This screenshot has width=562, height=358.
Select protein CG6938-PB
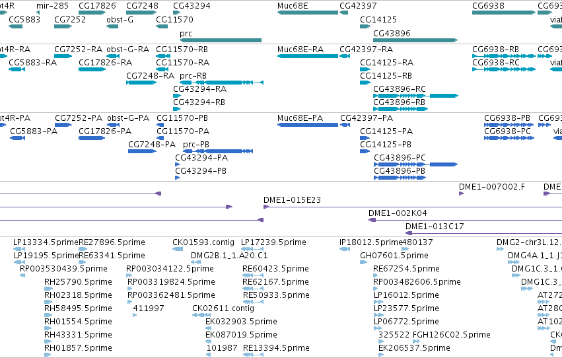[509, 125]
